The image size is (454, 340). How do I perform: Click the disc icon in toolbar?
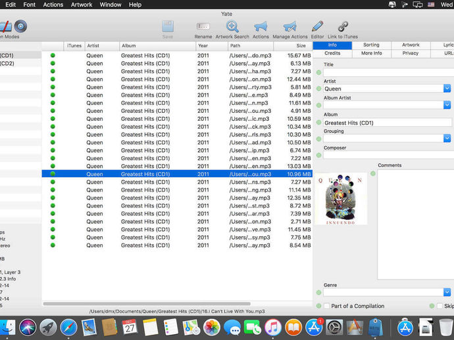pos(20,26)
